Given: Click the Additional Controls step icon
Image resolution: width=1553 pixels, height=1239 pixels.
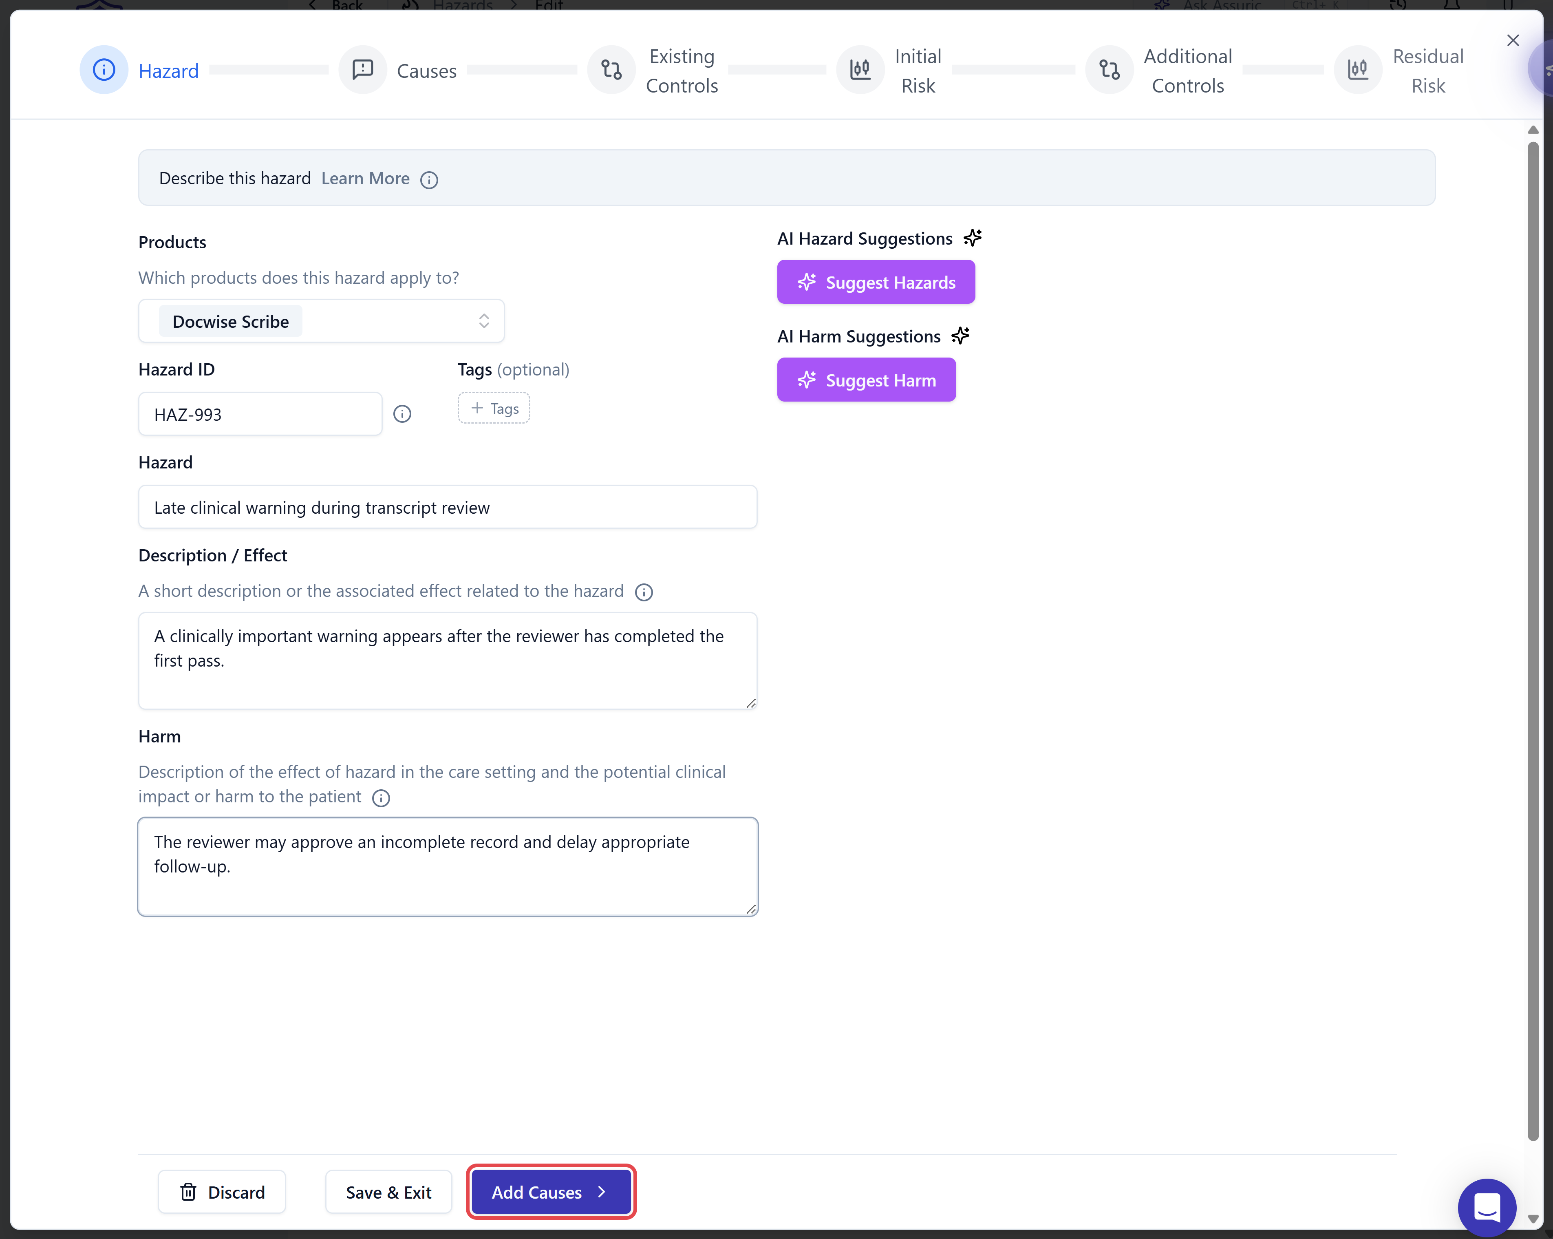Looking at the screenshot, I should (x=1109, y=70).
